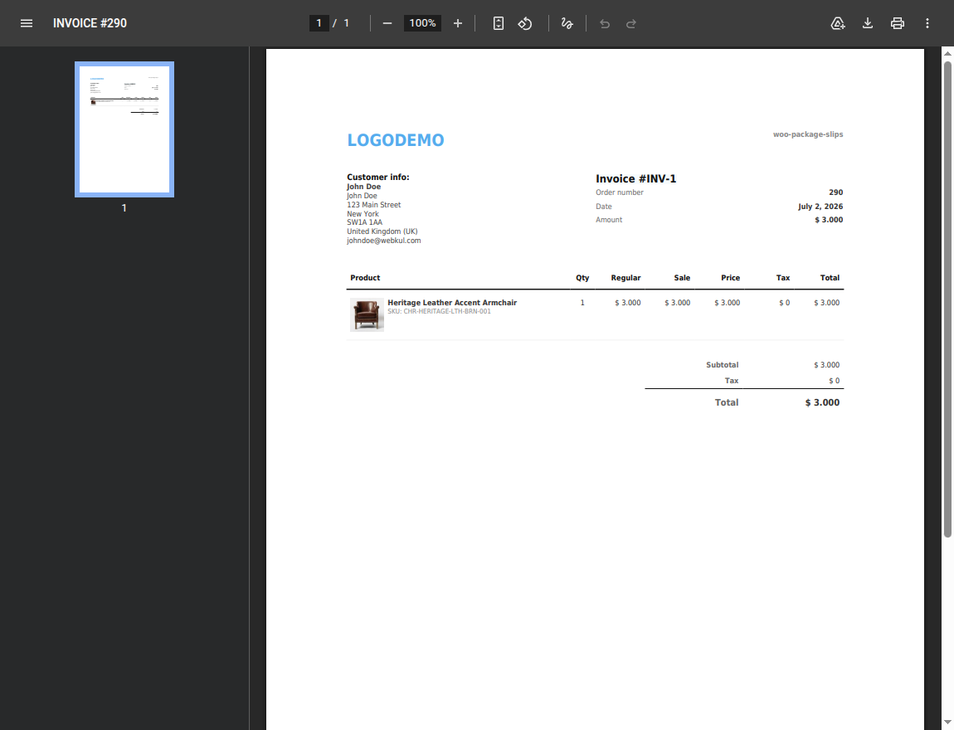
Task: Save the PDF to Google Drive
Action: (838, 23)
